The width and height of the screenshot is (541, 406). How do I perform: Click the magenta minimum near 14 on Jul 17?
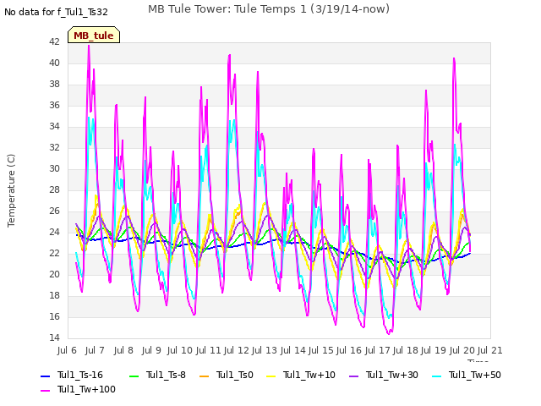tap(389, 332)
